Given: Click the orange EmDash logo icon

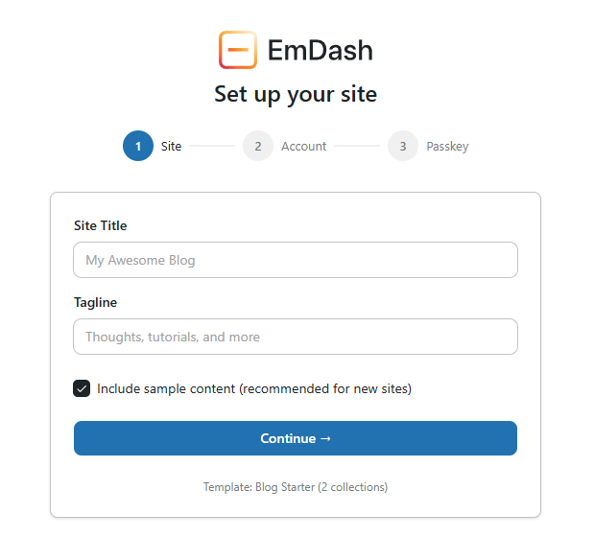Looking at the screenshot, I should click(237, 50).
